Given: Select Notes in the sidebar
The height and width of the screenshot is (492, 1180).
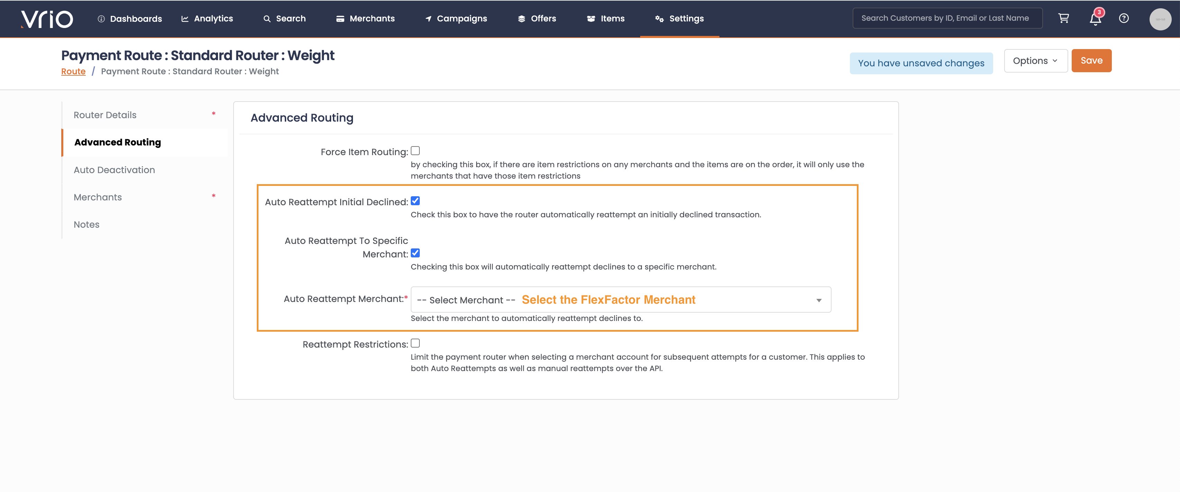Looking at the screenshot, I should [x=145, y=225].
